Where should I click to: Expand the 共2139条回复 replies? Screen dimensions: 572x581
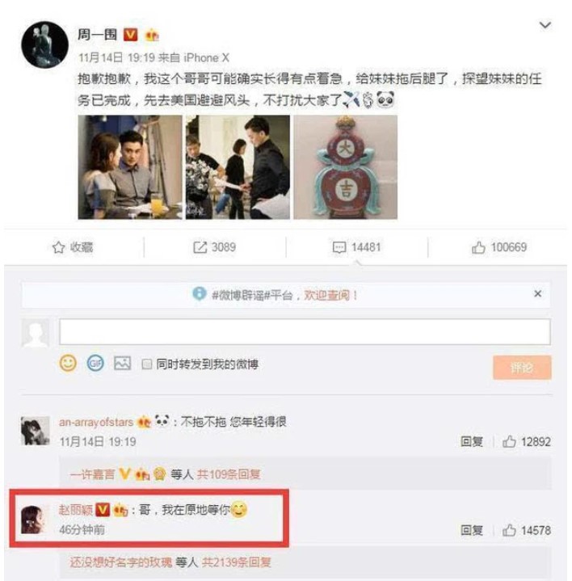[x=237, y=562]
